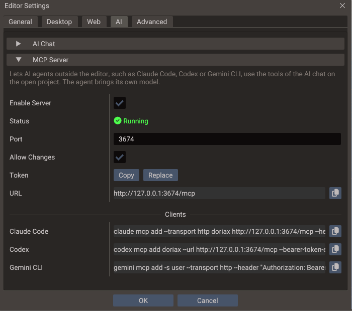Copy the token with the Copy button
352x311 pixels.
(x=126, y=175)
